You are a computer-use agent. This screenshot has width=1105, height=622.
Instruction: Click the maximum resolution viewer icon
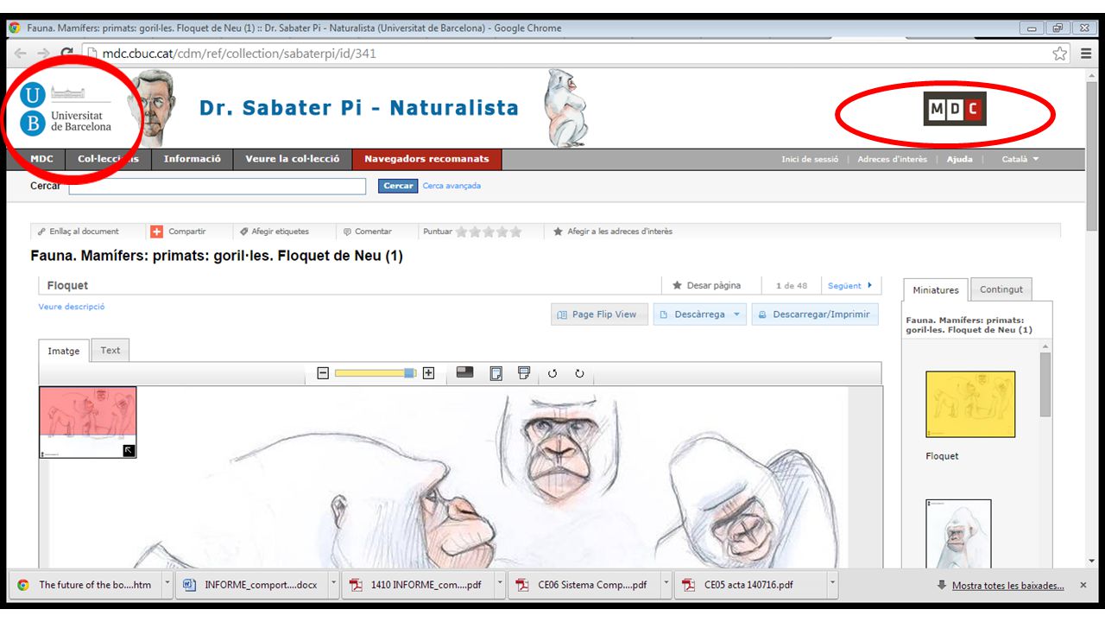click(465, 372)
